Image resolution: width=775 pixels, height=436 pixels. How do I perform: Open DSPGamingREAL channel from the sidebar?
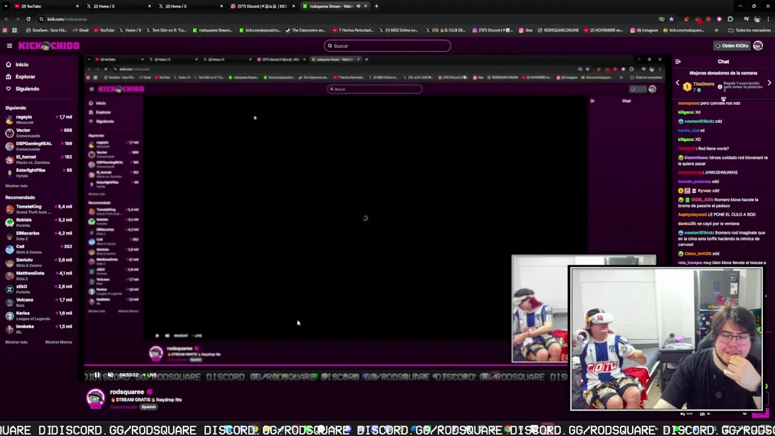tap(39, 146)
